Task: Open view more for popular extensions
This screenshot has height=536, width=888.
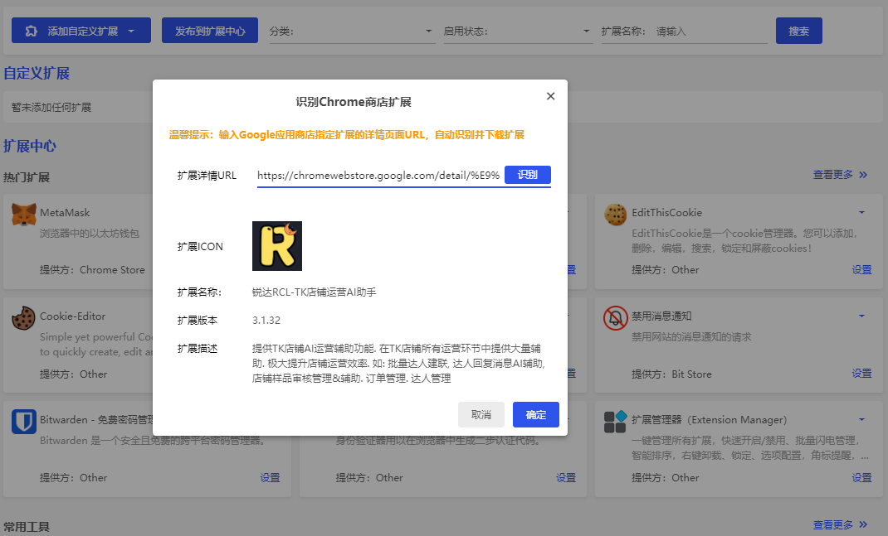Action: [x=840, y=175]
